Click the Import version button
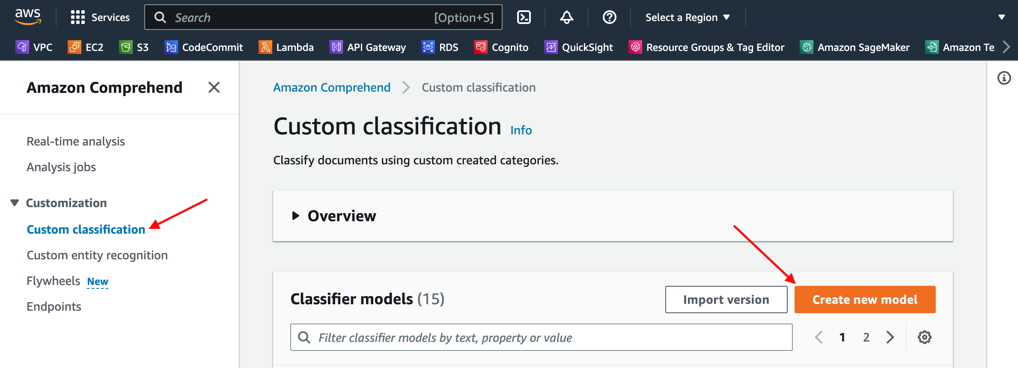 tap(726, 300)
